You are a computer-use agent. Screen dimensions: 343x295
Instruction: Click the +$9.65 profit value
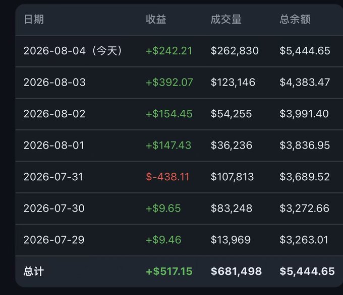163,208
